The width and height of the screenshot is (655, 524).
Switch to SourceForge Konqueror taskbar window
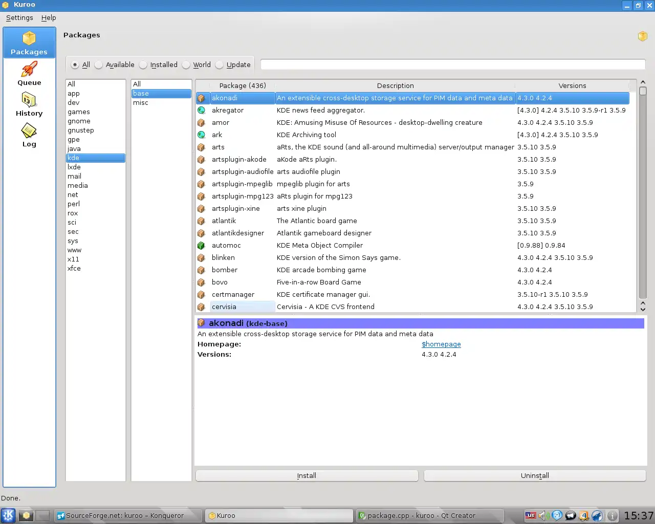click(x=127, y=515)
